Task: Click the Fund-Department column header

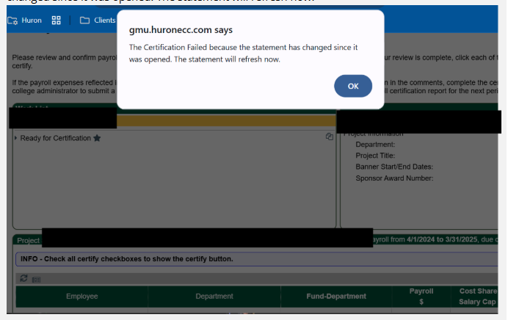Action: [336, 297]
